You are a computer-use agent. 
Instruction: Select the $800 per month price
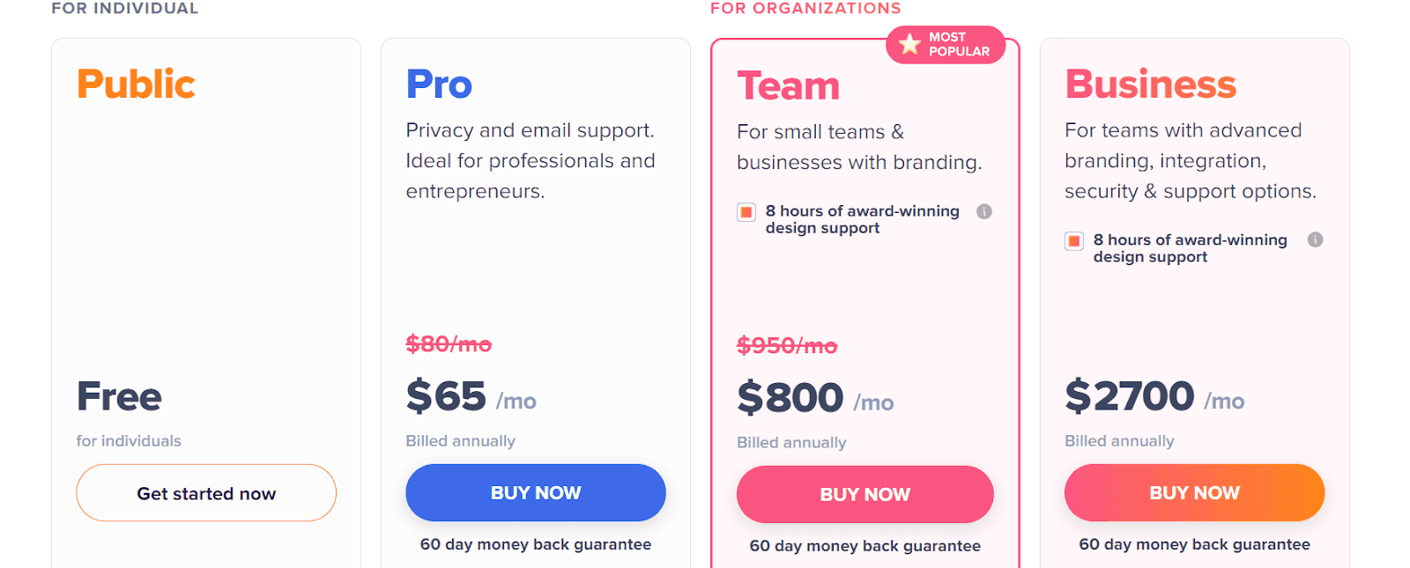pyautogui.click(x=790, y=398)
